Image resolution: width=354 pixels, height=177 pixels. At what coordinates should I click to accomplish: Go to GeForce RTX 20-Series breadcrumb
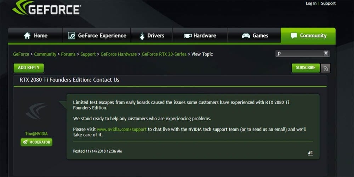coord(164,54)
